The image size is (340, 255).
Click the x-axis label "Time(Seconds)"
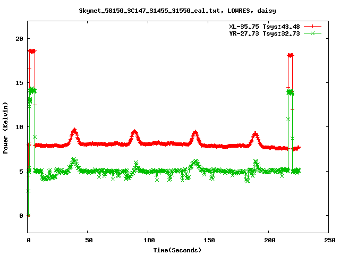[x=177, y=250]
